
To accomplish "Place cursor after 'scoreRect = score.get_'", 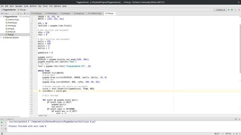I will [67, 91].
